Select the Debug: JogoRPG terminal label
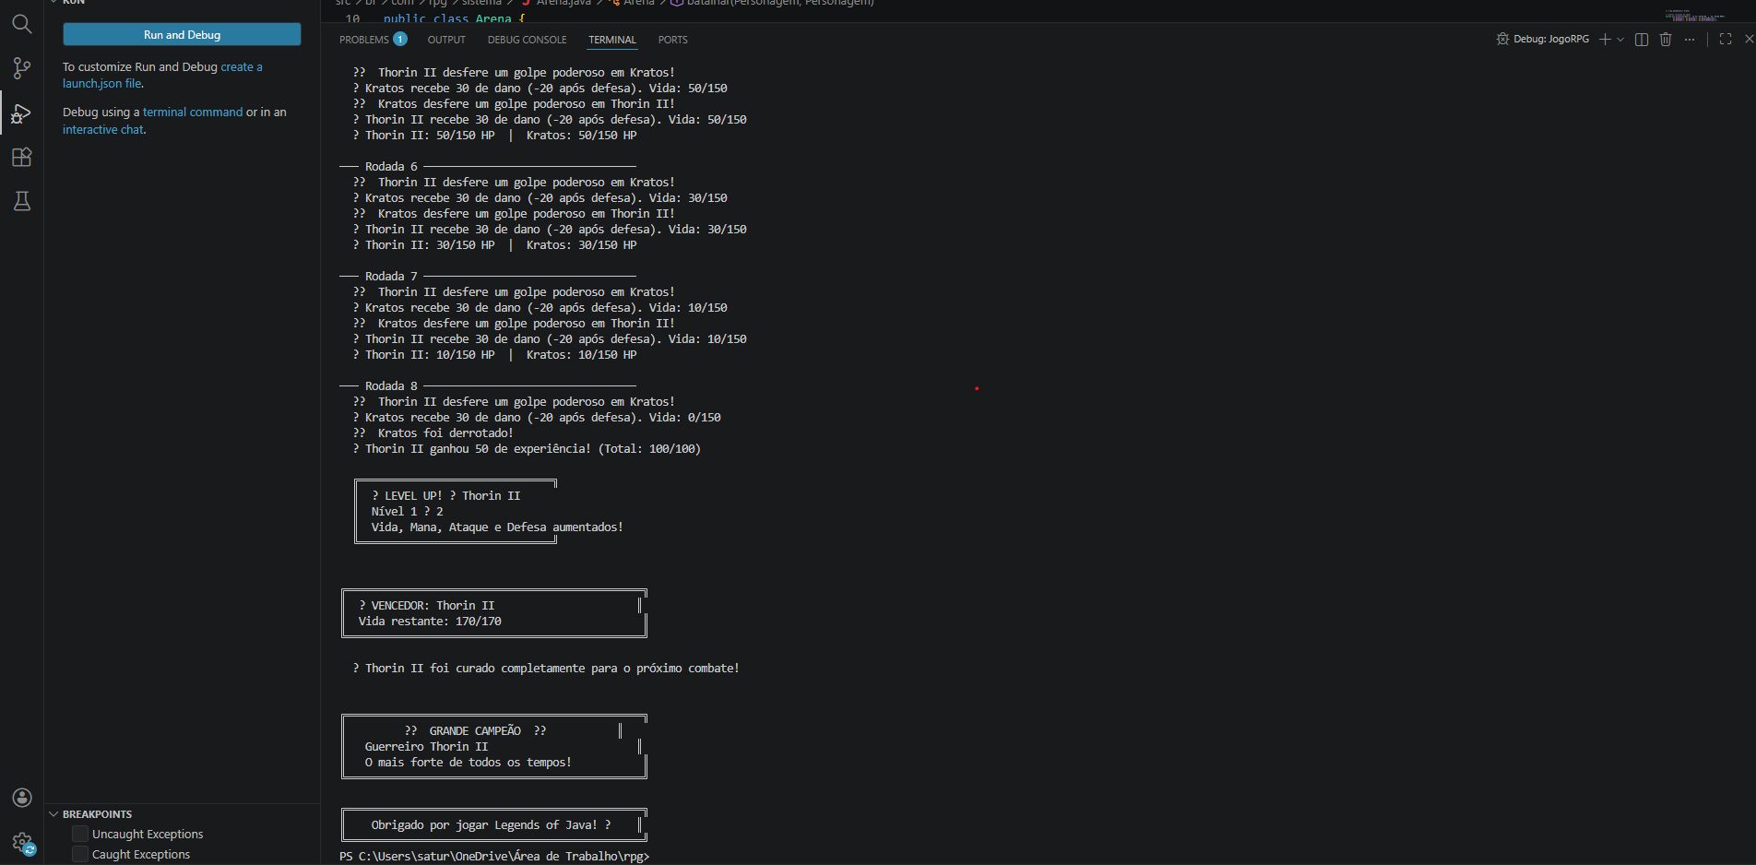 pyautogui.click(x=1551, y=39)
